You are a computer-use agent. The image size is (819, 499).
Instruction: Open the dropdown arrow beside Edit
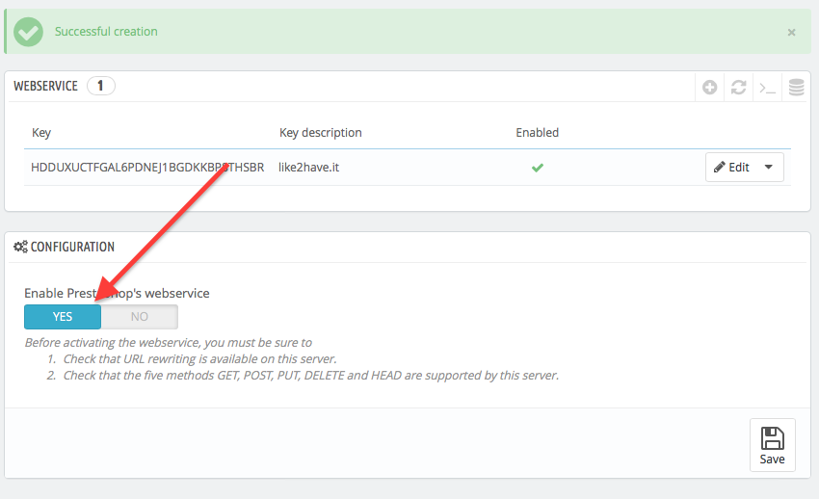coord(769,168)
